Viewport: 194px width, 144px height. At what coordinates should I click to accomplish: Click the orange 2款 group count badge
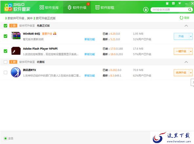click(x=13, y=26)
